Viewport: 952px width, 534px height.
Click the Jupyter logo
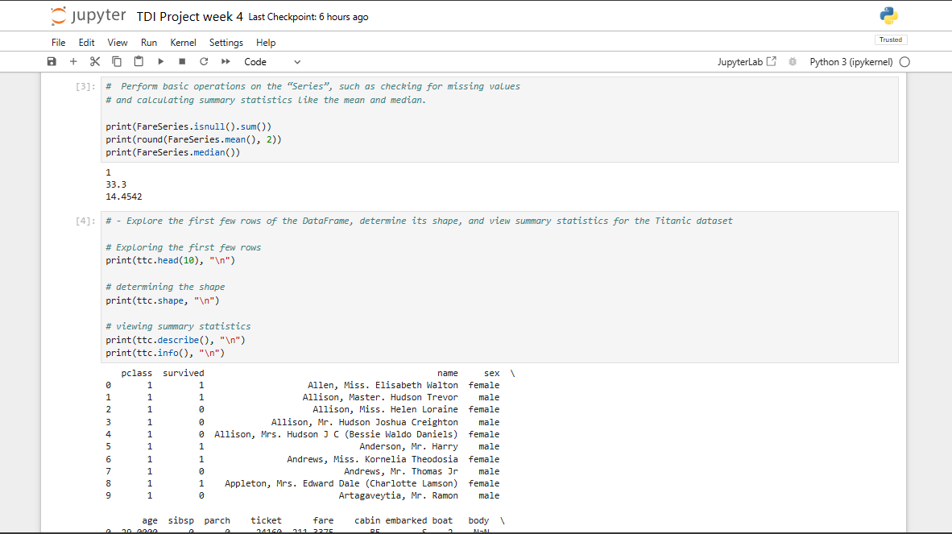[x=88, y=16]
